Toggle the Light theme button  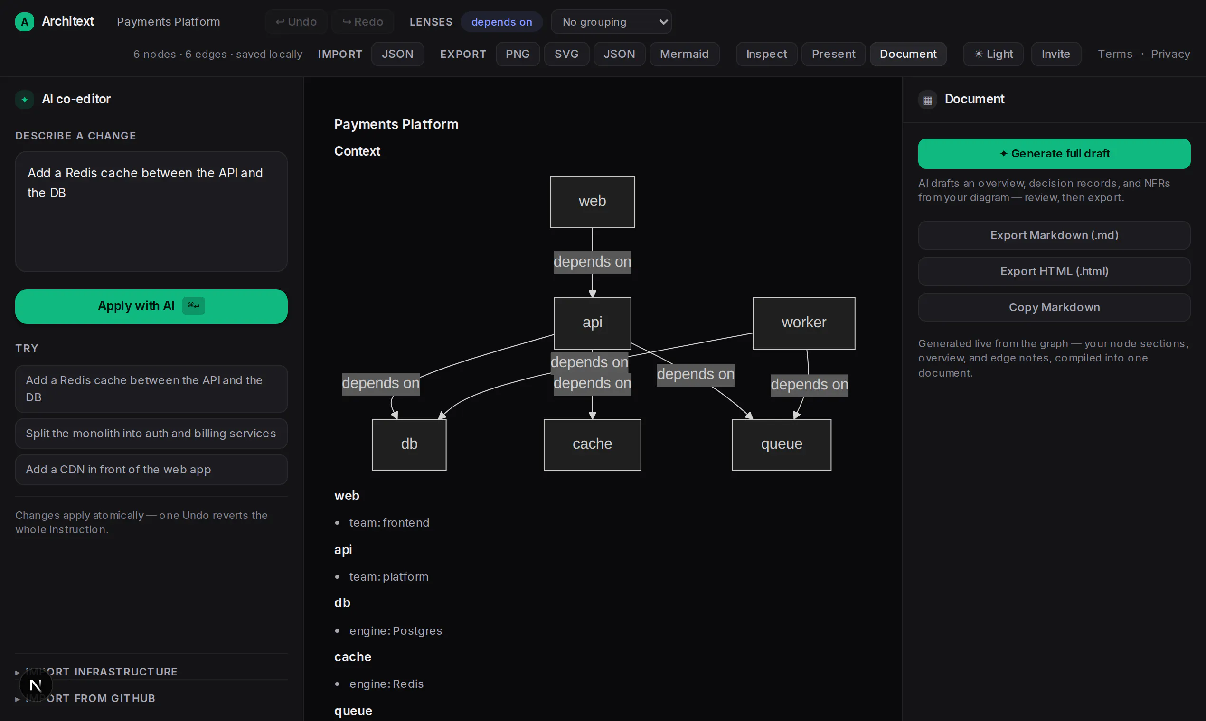(x=993, y=54)
